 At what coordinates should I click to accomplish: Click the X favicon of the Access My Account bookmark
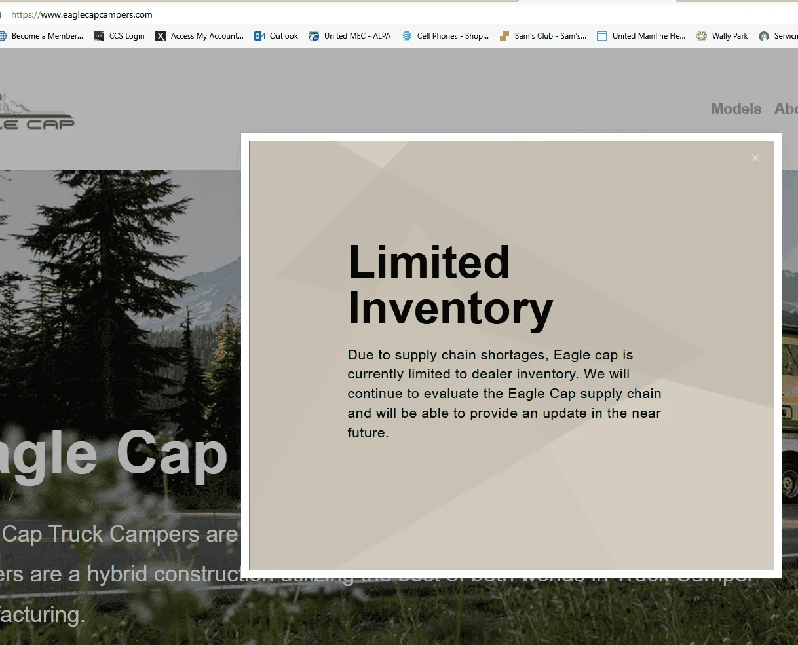(x=161, y=36)
